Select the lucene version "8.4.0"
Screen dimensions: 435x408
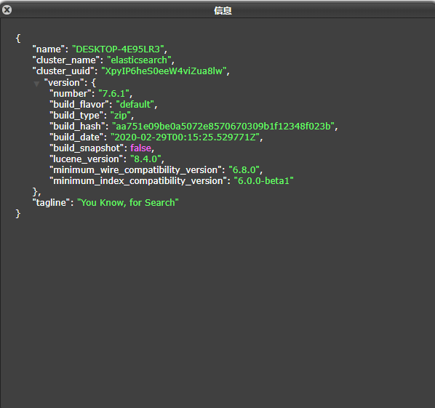pos(145,159)
